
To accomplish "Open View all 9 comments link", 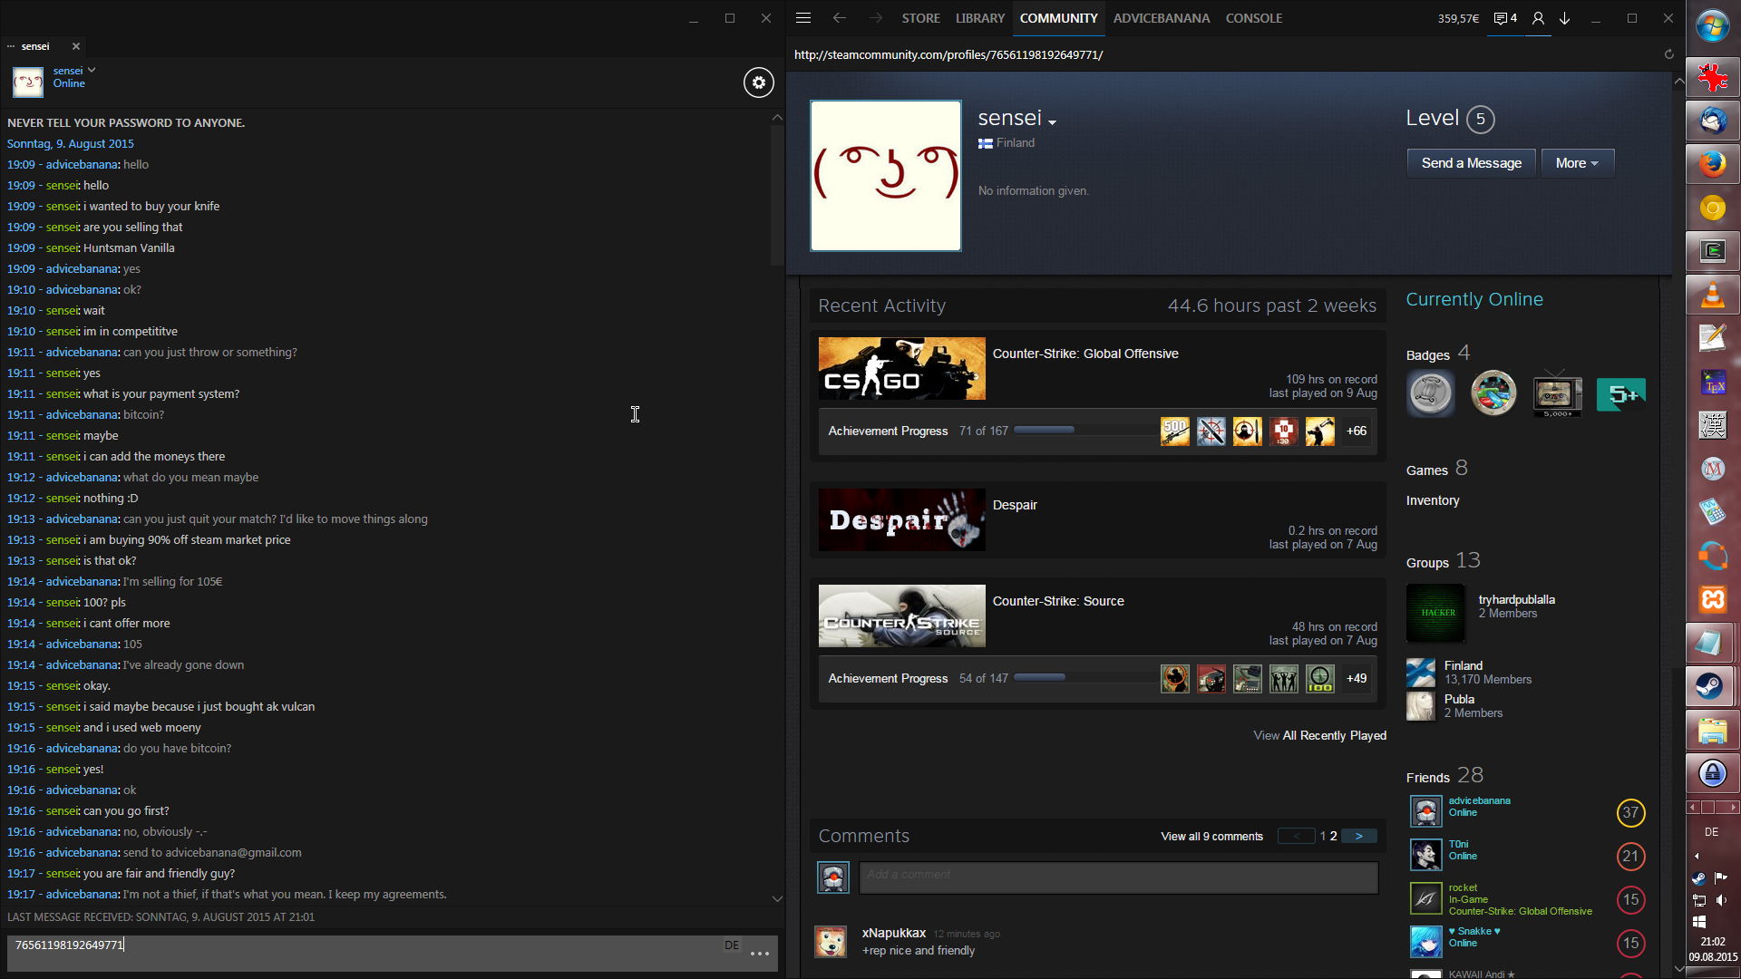I will click(1211, 836).
